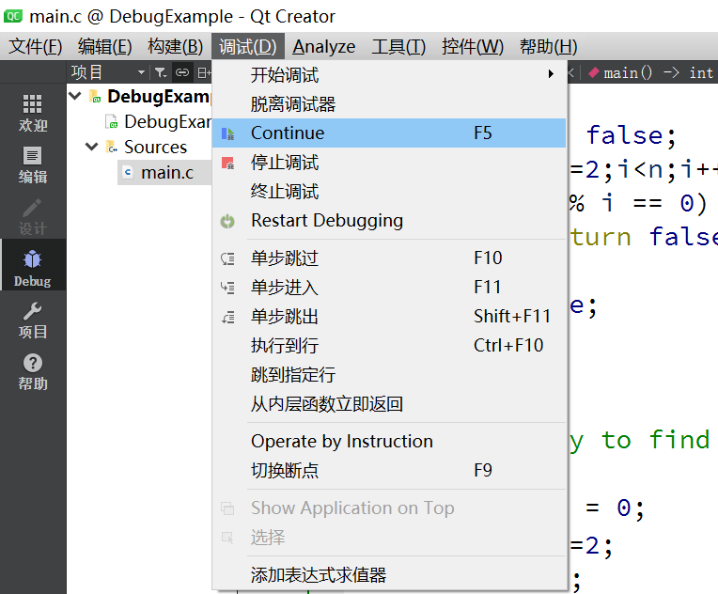This screenshot has width=718, height=594.
Task: Choose 跳到指定行 menu entry
Action: pyautogui.click(x=389, y=375)
